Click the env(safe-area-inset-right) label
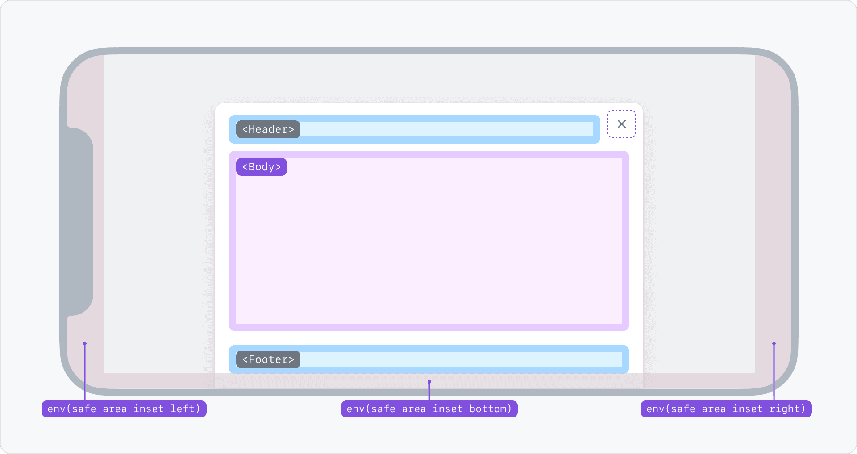857x454 pixels. point(726,409)
